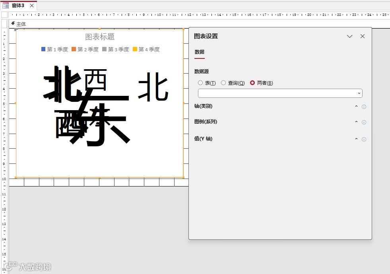Viewport: 390px width, 274px height.
Task: Click the 主体 section arrow icon
Action: coord(13,23)
